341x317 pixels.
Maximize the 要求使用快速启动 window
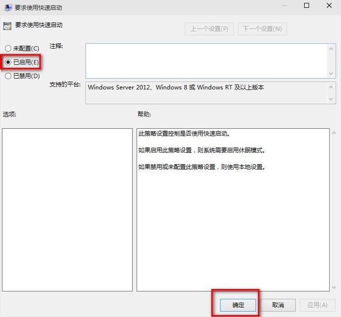(307, 5)
